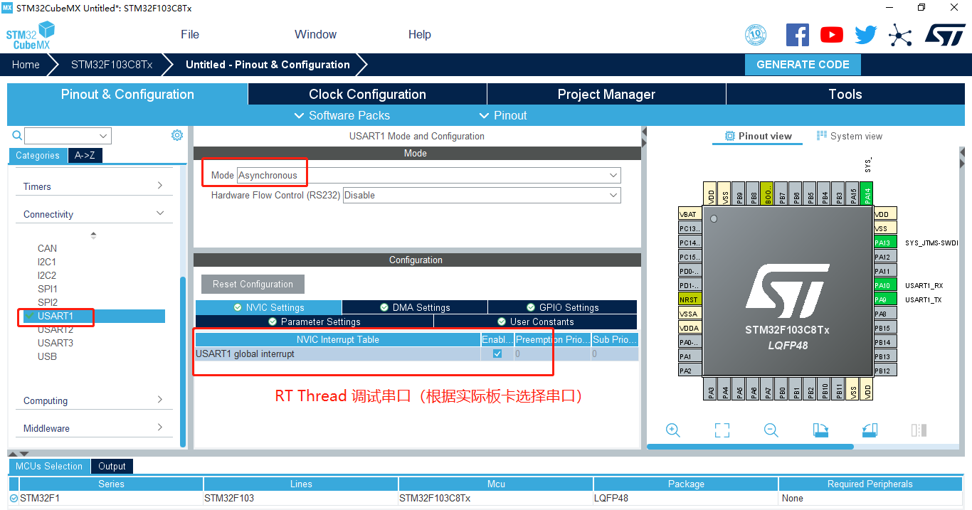Viewport: 972px width, 510px height.
Task: Click the STM32F103C8Tx breadcrumb
Action: coord(112,65)
